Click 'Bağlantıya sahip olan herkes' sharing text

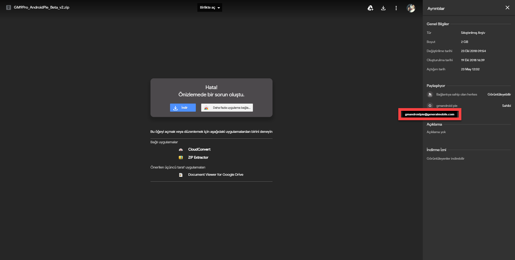coord(457,94)
